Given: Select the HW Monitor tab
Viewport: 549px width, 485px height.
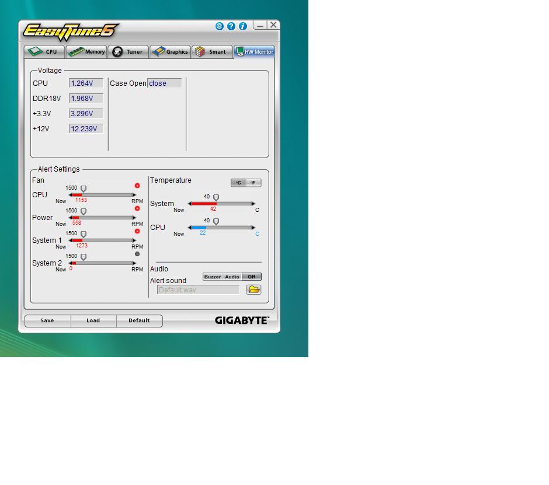Looking at the screenshot, I should (x=254, y=52).
